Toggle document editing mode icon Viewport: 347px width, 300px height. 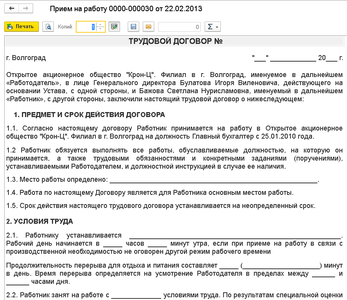[114, 27]
